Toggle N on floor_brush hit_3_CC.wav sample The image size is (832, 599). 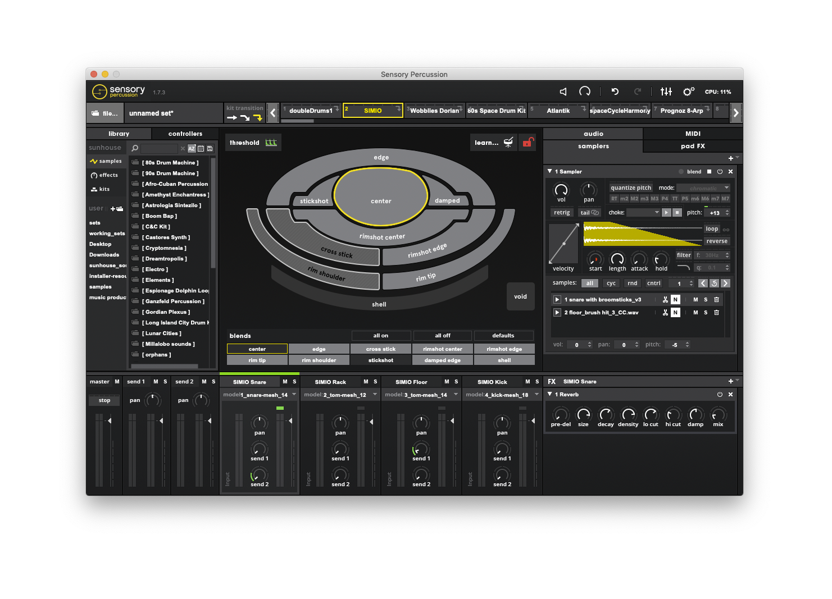click(x=675, y=313)
